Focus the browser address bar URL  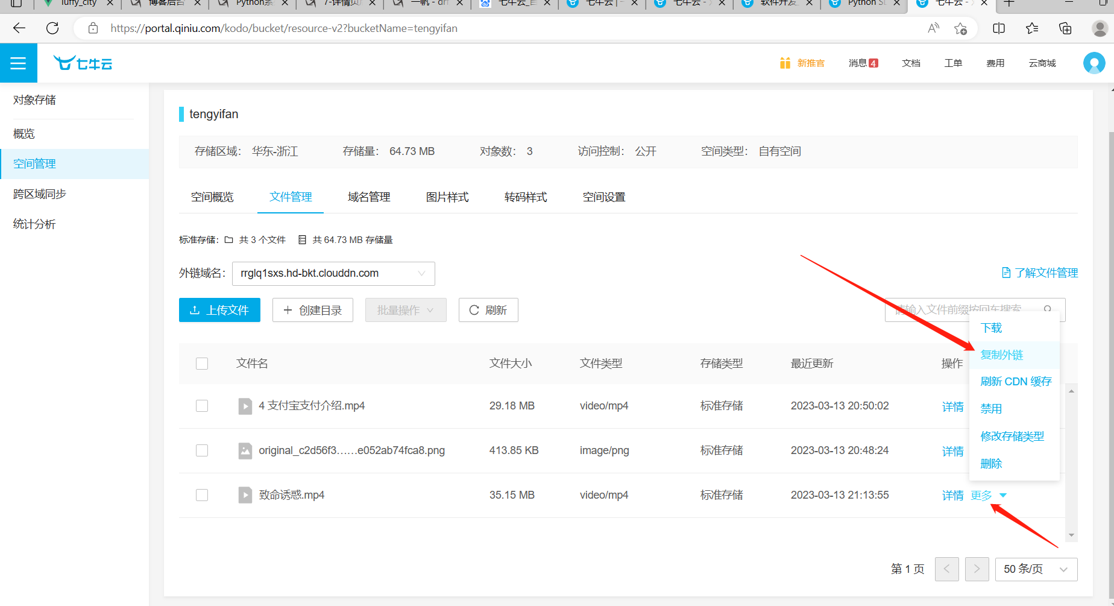(x=284, y=28)
